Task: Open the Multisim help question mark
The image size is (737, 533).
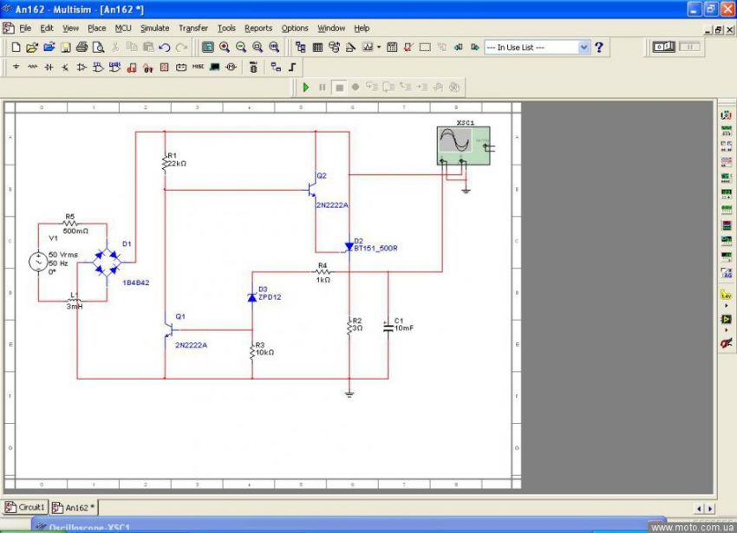Action: 599,47
